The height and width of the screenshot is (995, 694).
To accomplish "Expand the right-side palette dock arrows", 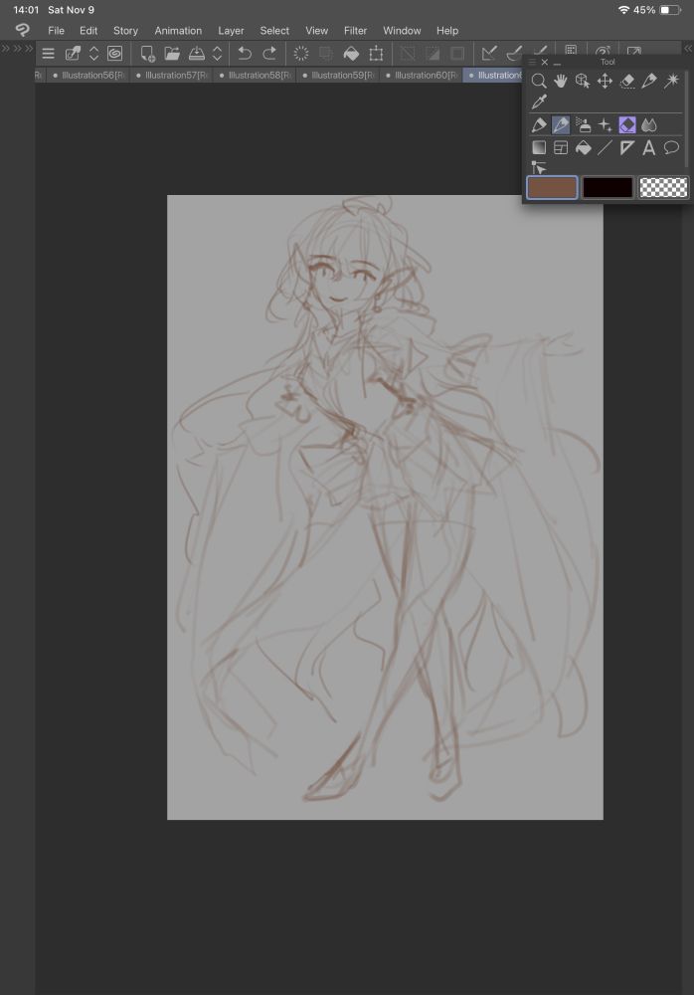I will pos(688,48).
